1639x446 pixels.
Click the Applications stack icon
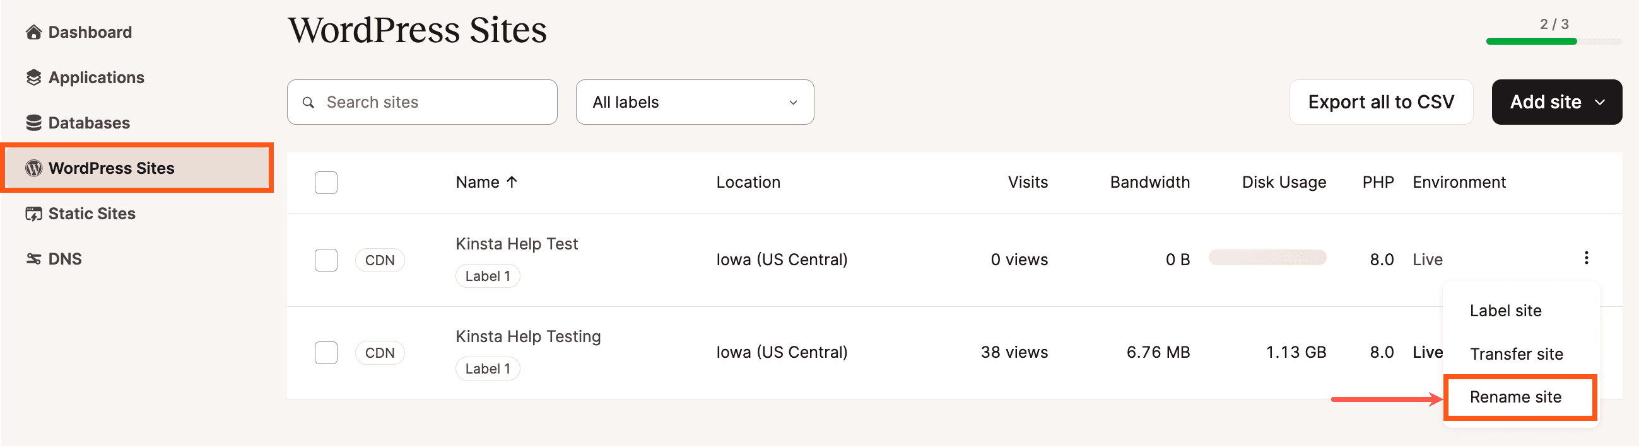tap(33, 77)
